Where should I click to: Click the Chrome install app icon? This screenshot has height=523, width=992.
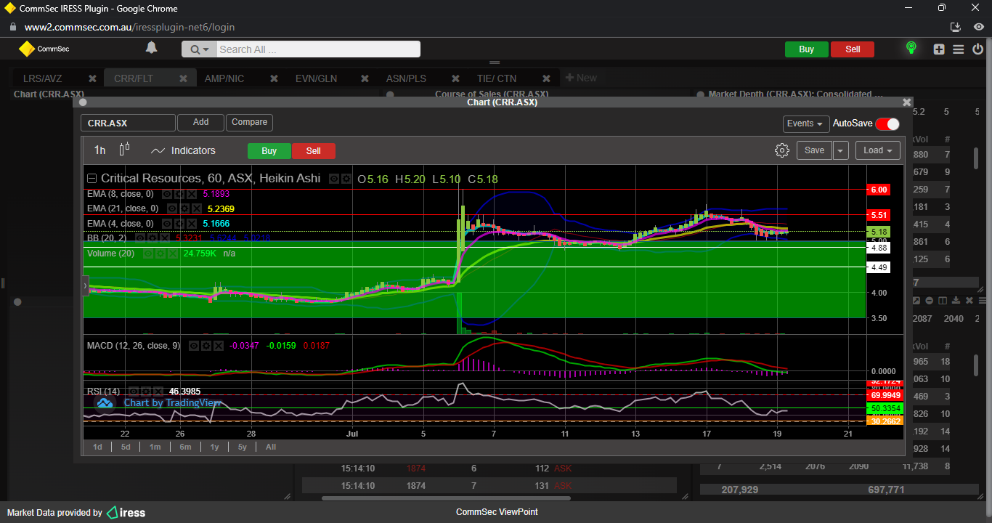coord(956,27)
